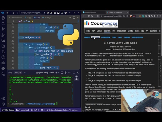Open browser extensions puzzle icon
162x122 pixels.
click(146, 16)
